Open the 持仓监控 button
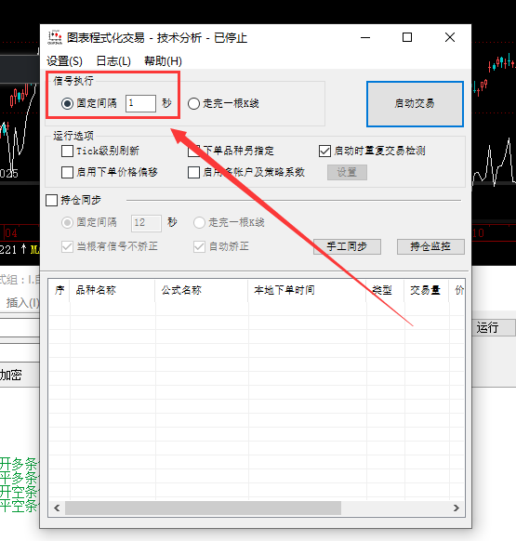 coord(430,246)
